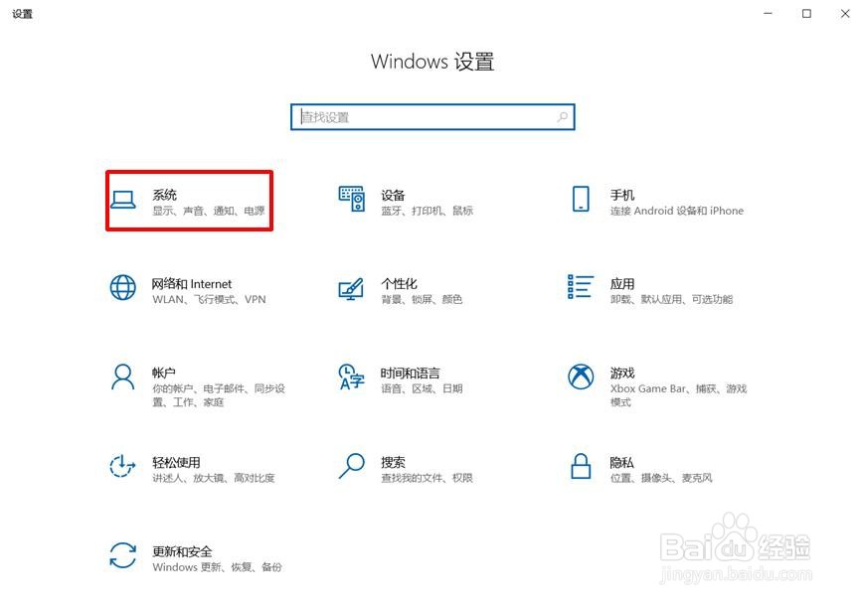The height and width of the screenshot is (604, 861).
Task: Select the 个性化 category title
Action: coord(400,284)
